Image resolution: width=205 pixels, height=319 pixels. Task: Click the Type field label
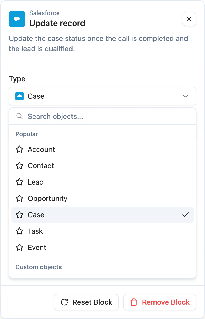[17, 79]
